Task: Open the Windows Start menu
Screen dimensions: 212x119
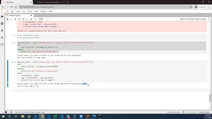Action: [x=3, y=116]
